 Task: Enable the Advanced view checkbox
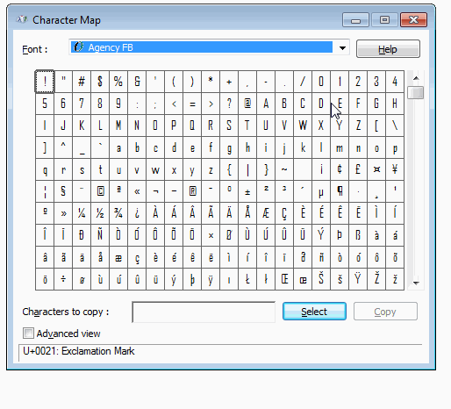point(28,334)
